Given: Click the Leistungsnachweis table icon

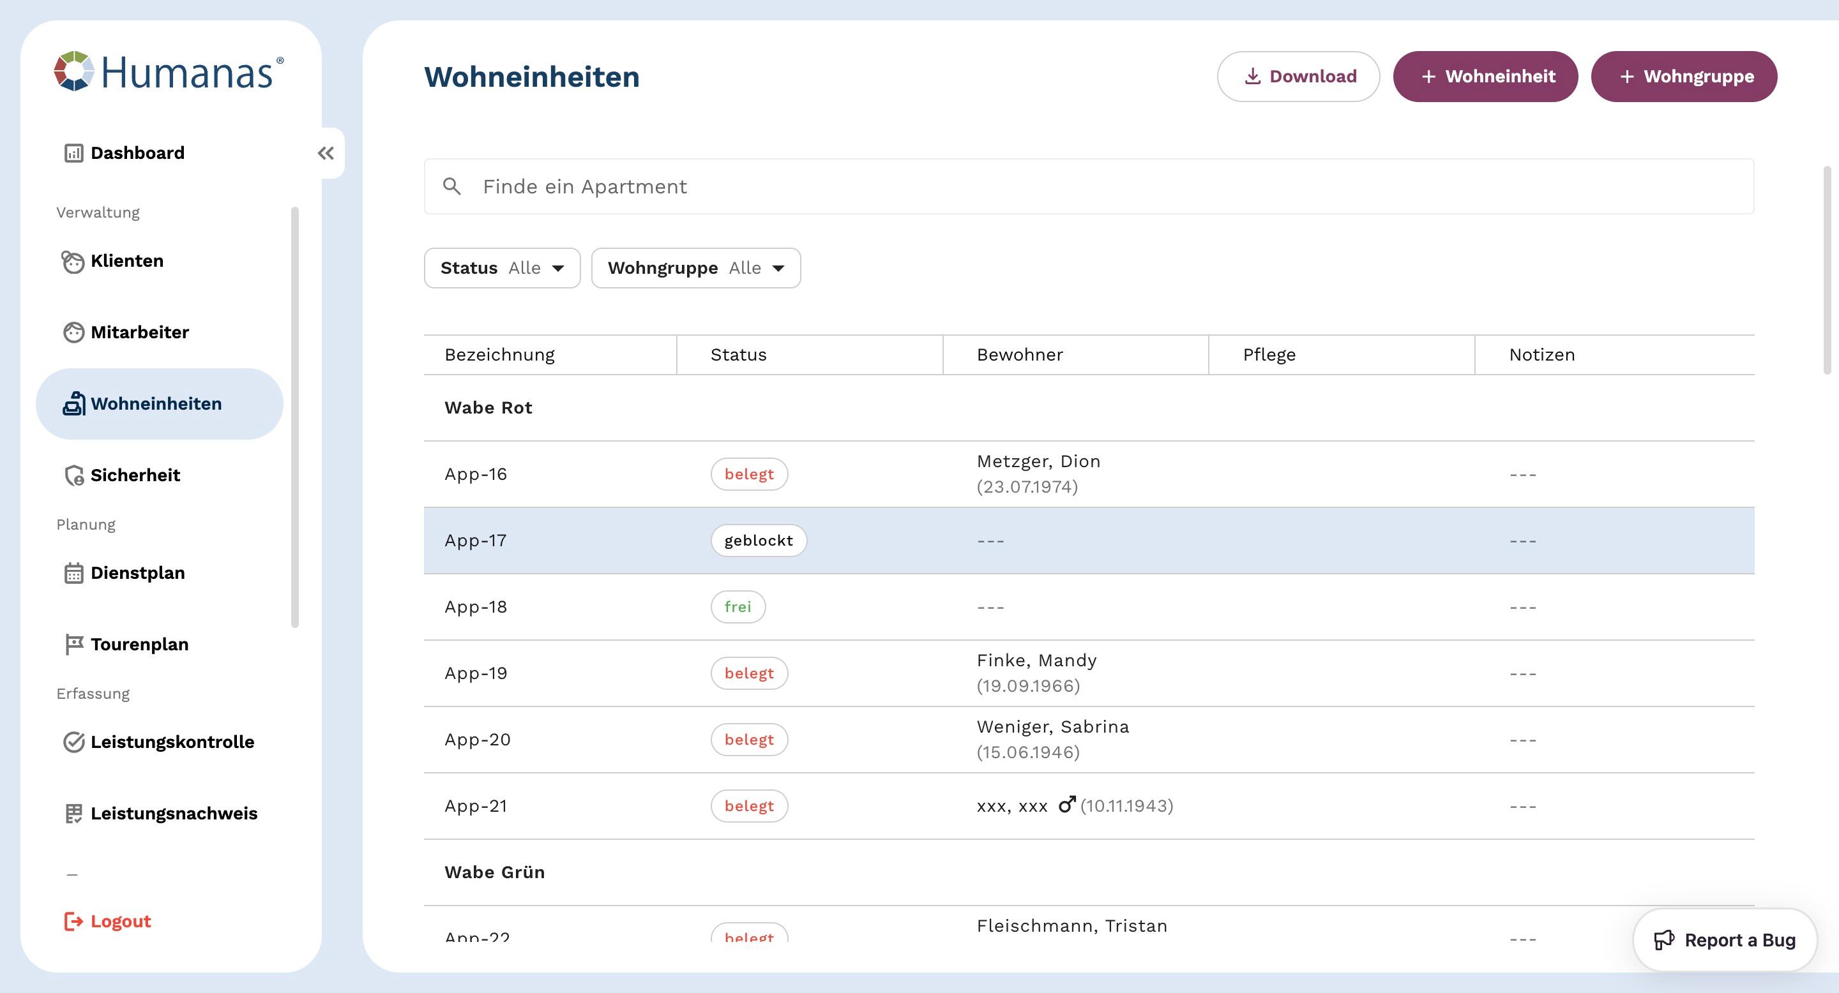Looking at the screenshot, I should (x=73, y=814).
